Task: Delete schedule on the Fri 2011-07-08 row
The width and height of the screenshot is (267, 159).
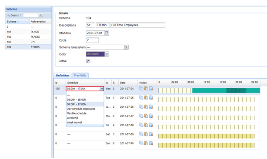Action: pyautogui.click(x=151, y=125)
